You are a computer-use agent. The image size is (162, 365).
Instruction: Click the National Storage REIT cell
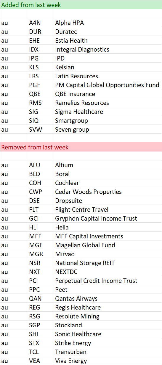(108, 263)
